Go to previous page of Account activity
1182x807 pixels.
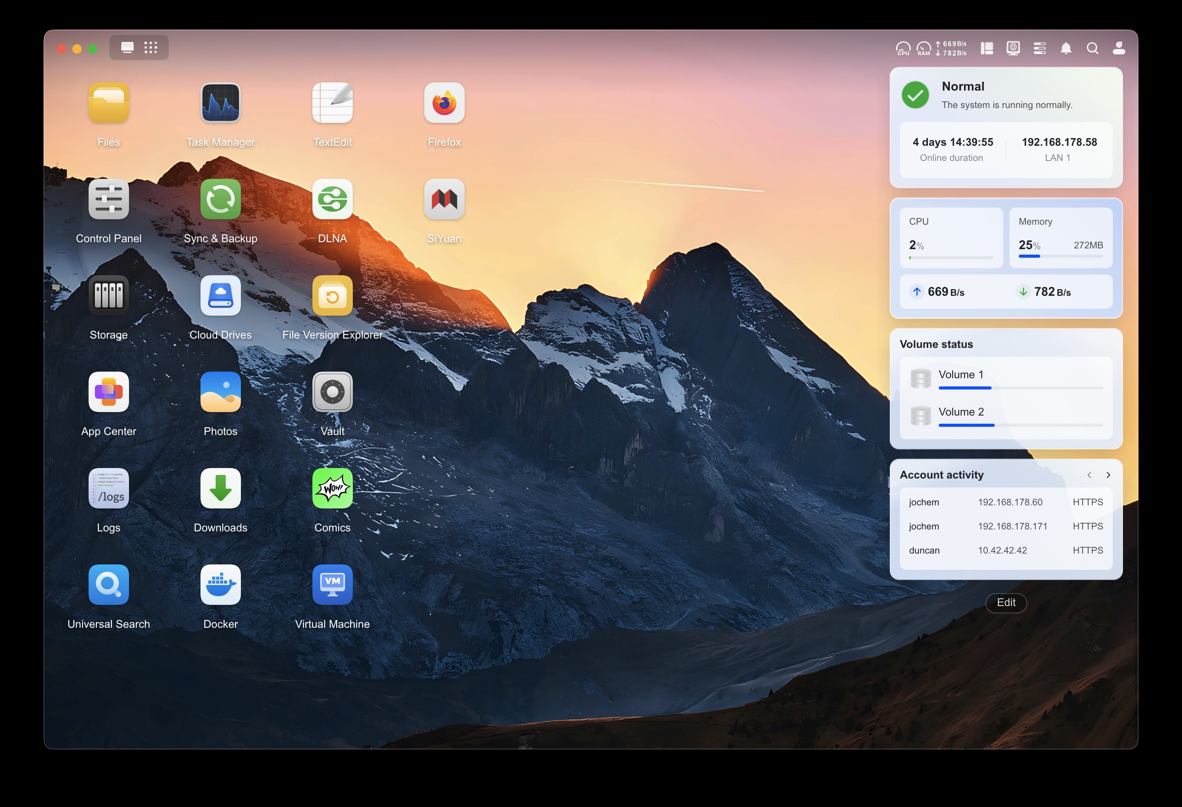1090,475
